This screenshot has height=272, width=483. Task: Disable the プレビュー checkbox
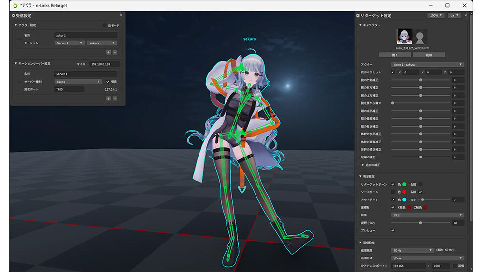tap(393, 230)
